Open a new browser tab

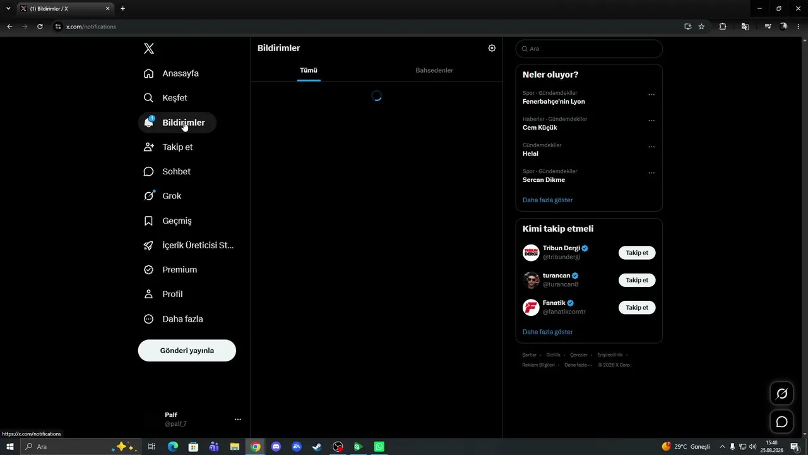click(x=122, y=9)
